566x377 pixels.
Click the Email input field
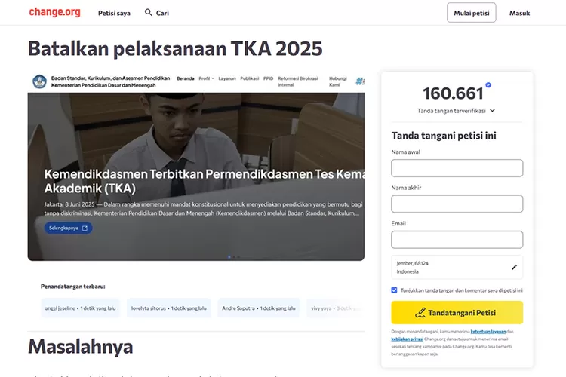pyautogui.click(x=457, y=240)
